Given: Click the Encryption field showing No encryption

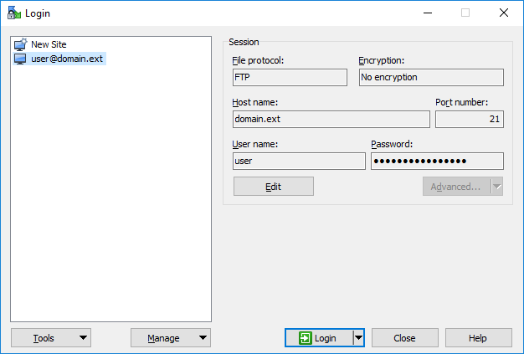Looking at the screenshot, I should tap(431, 78).
